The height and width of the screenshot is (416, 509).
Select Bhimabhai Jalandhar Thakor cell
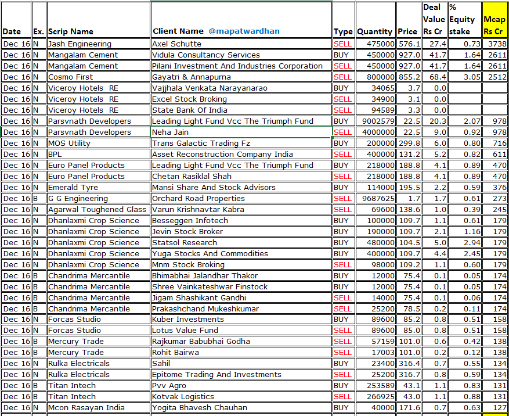[x=241, y=276]
